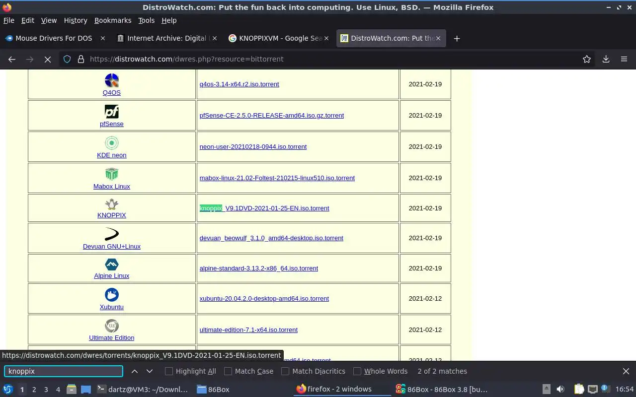
Task: Enable Match Diacritics checkbox
Action: pyautogui.click(x=285, y=371)
